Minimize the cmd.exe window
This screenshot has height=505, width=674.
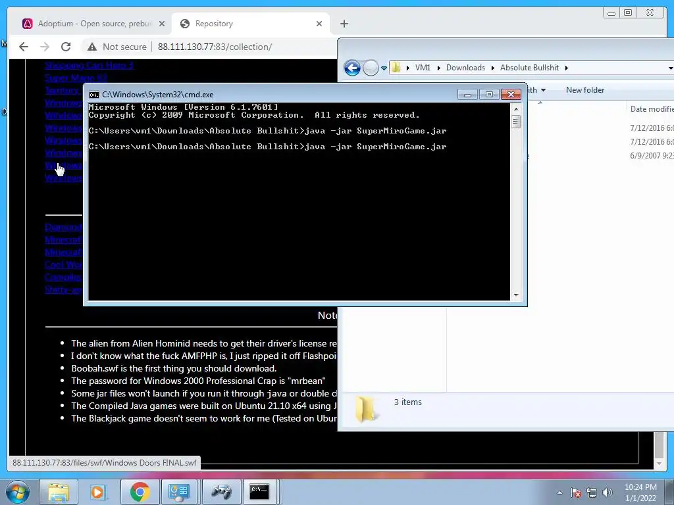pyautogui.click(x=467, y=95)
